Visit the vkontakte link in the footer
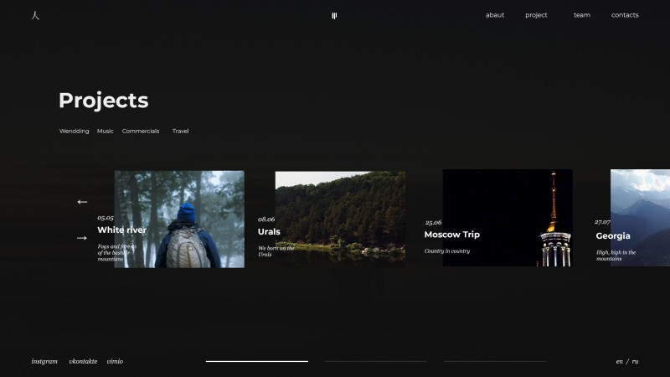 (83, 362)
